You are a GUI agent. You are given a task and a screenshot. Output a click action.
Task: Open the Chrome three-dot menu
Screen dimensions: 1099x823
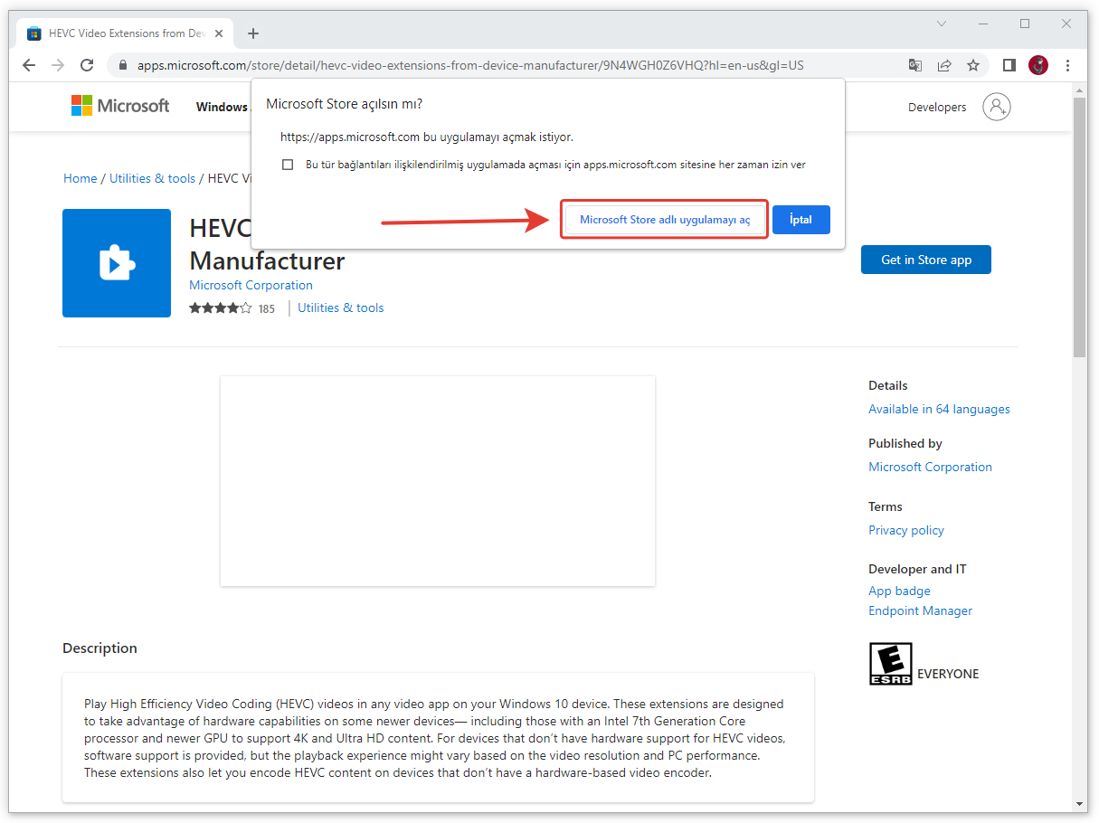click(1068, 65)
